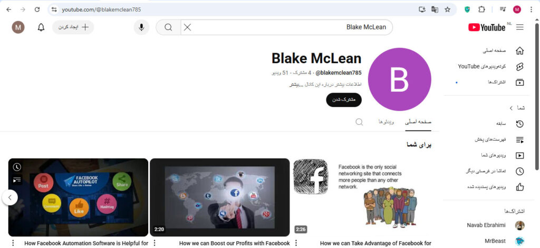Expand more info about this channel

325,84
